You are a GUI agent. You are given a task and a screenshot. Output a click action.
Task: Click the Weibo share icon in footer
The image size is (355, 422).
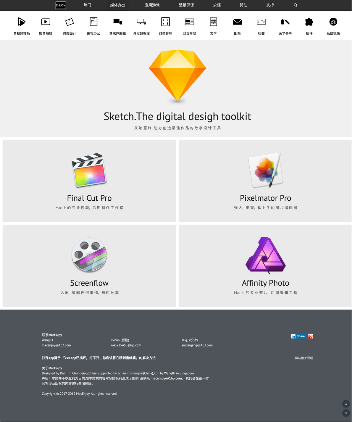[x=311, y=336]
